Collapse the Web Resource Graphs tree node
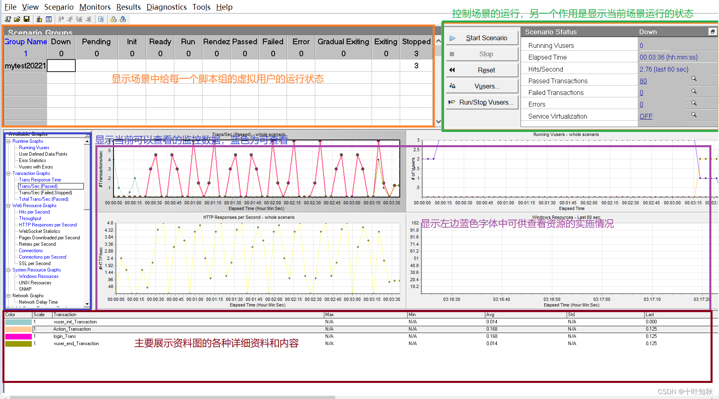 [x=8, y=206]
